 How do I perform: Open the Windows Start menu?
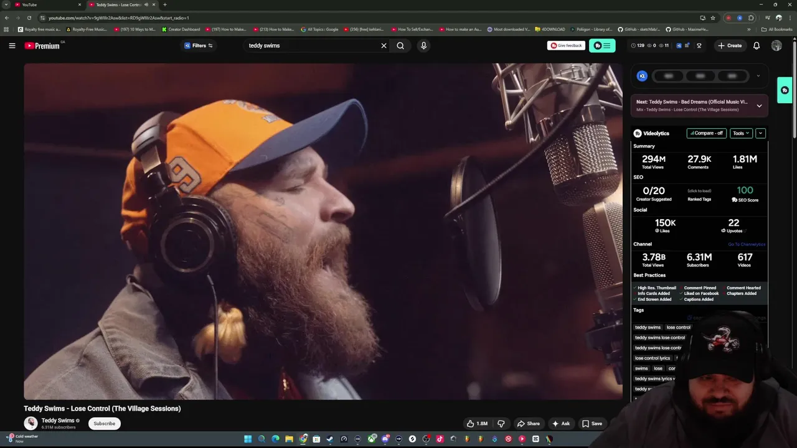248,439
